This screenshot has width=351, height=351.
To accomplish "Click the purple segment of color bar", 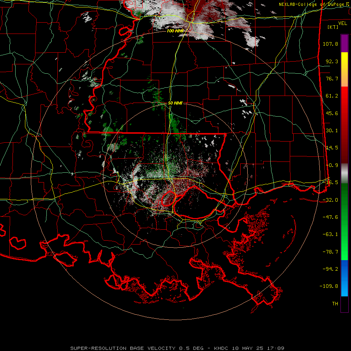I will point(344,44).
